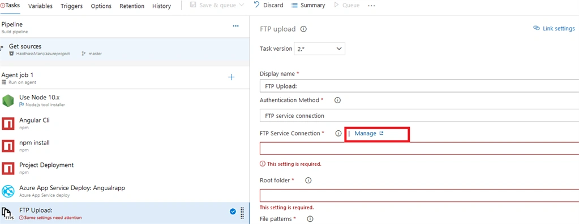Expand the Save & queue dropdown arrow
Screen dimensions: 579x224
coord(242,5)
